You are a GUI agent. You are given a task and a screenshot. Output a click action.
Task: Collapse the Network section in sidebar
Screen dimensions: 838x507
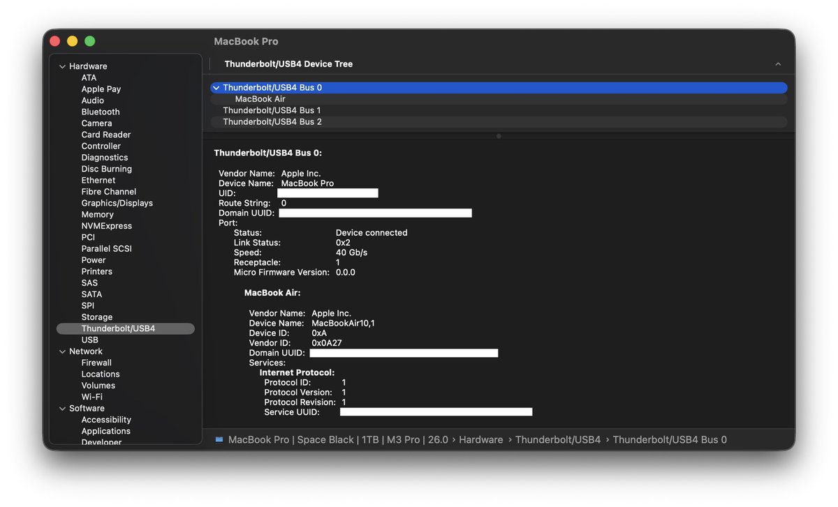coord(62,351)
